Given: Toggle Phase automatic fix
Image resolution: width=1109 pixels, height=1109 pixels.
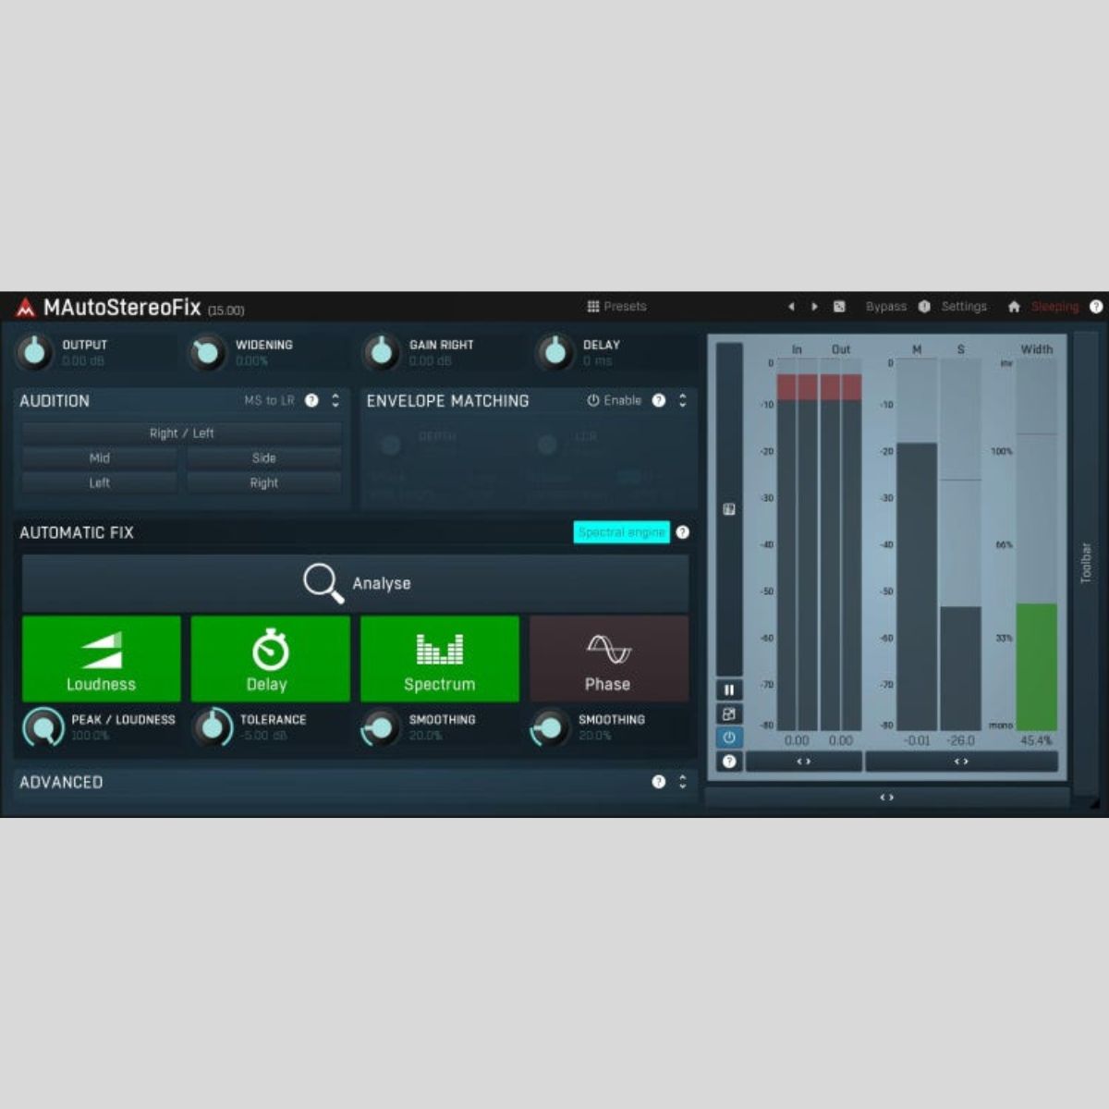Looking at the screenshot, I should coord(609,659).
